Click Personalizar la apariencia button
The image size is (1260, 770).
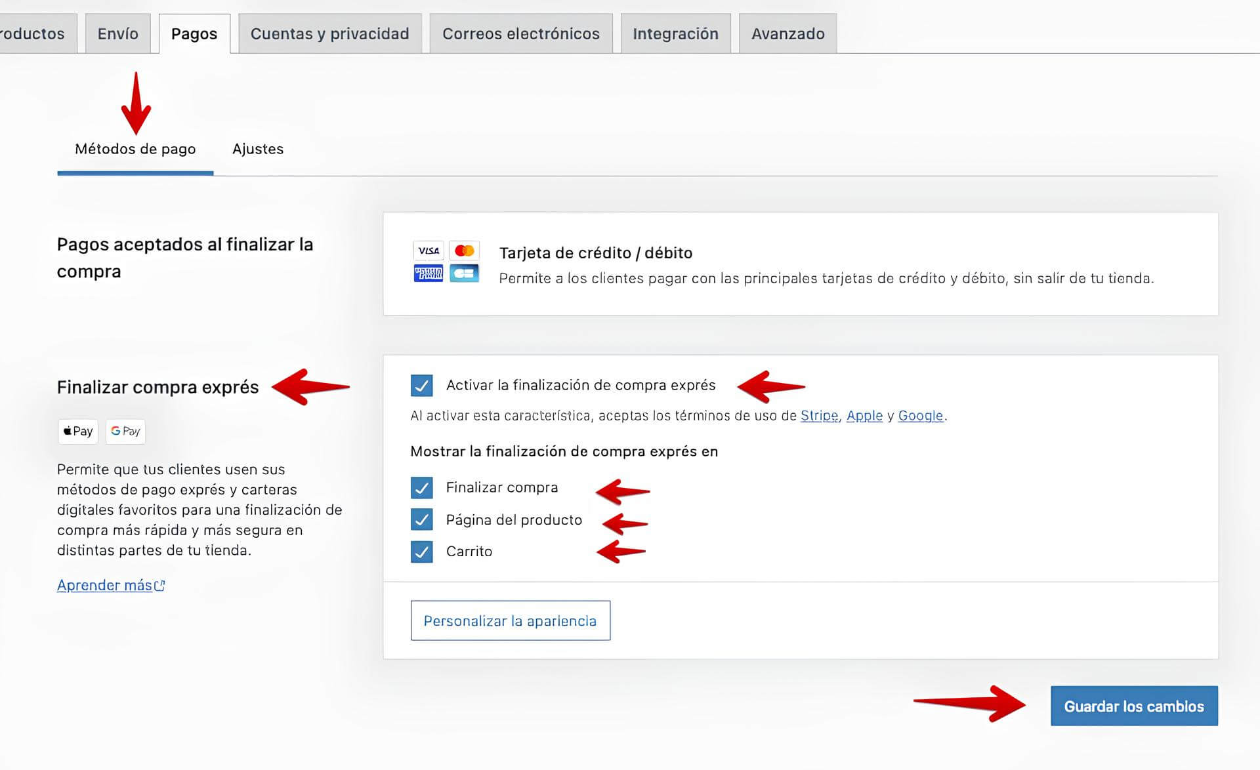pos(510,620)
